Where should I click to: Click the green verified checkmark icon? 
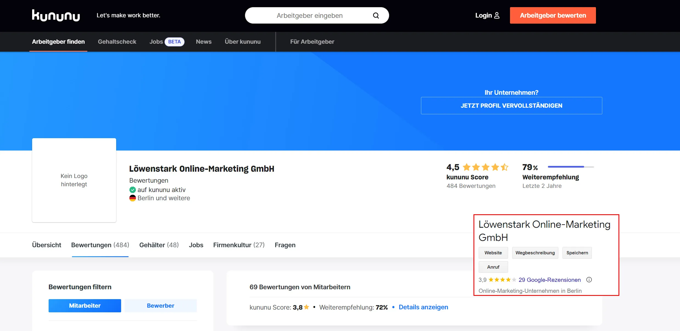click(x=133, y=190)
